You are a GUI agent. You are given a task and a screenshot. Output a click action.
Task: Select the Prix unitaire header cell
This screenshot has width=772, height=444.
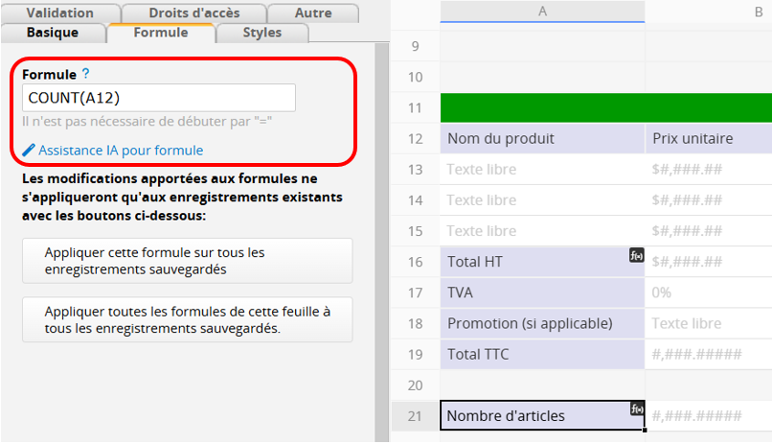tap(707, 139)
